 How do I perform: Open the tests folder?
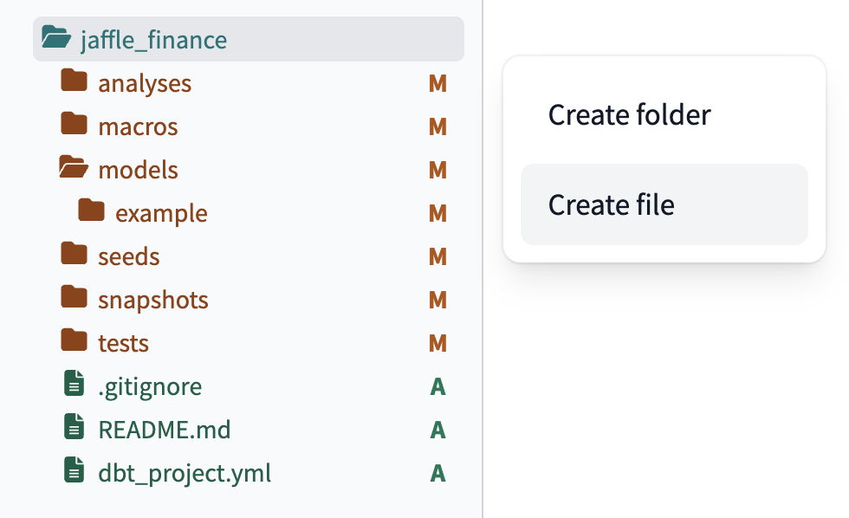click(122, 342)
